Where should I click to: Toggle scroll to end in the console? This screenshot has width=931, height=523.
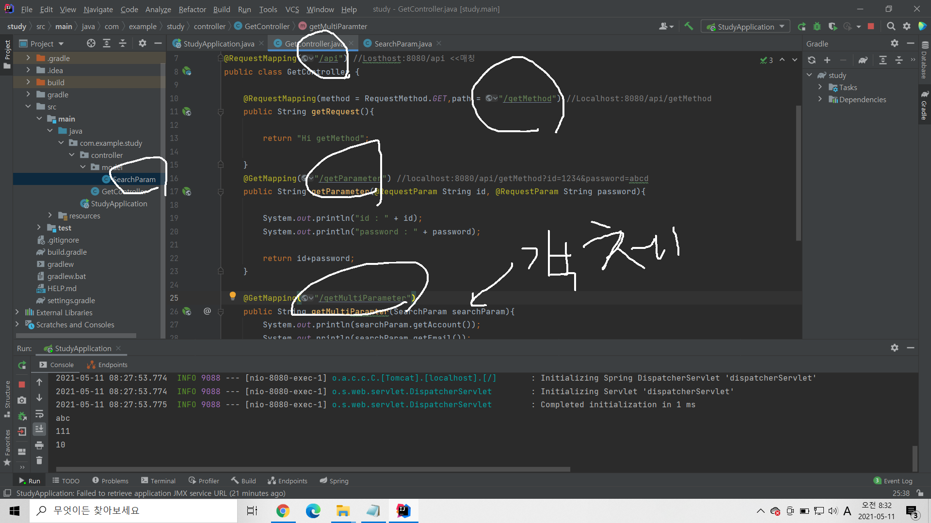pos(39,429)
